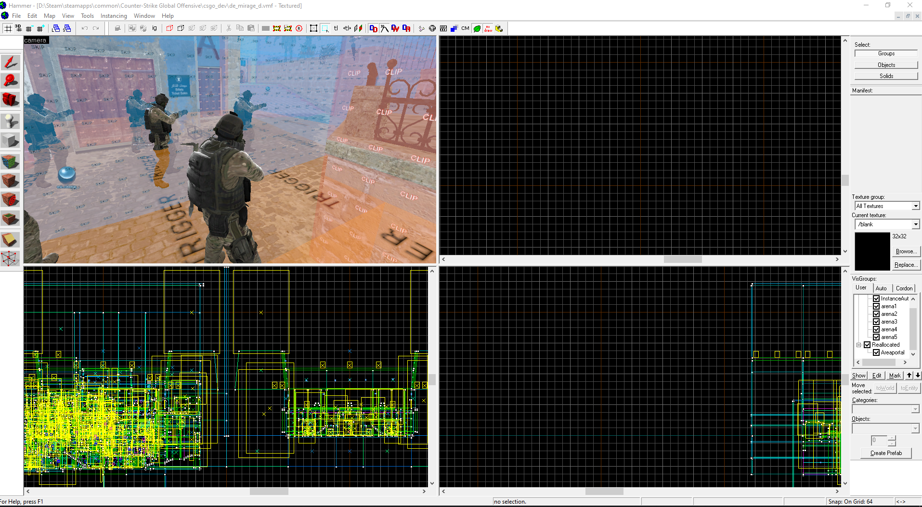Click the visgroup list horizontal scrollbar
The image size is (922, 507).
click(882, 362)
